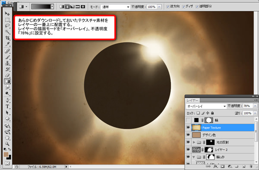Open the gradient picker dropdown arrow

[52, 6]
